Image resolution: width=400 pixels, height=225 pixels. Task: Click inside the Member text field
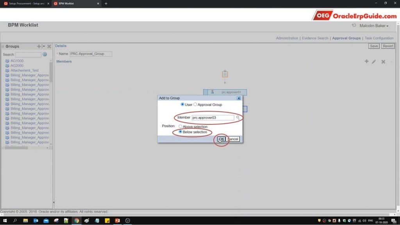coord(213,117)
